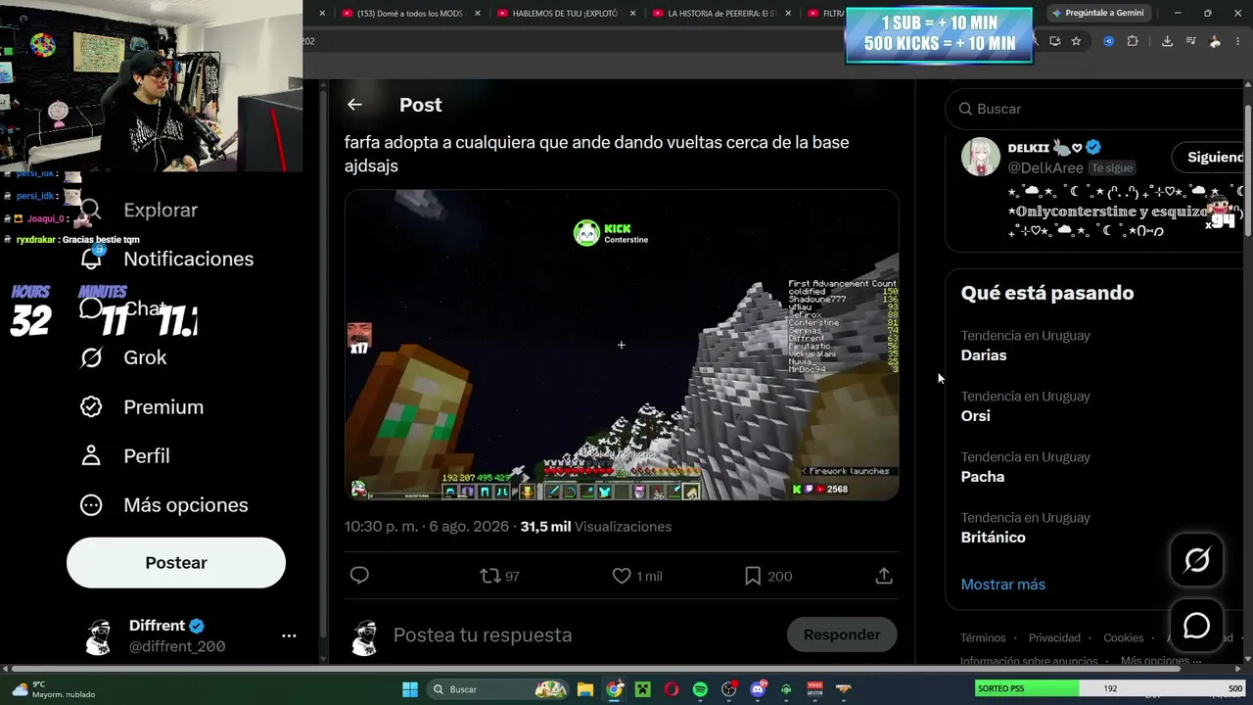
Task: Open Notificaciones bell icon
Action: pyautogui.click(x=91, y=258)
